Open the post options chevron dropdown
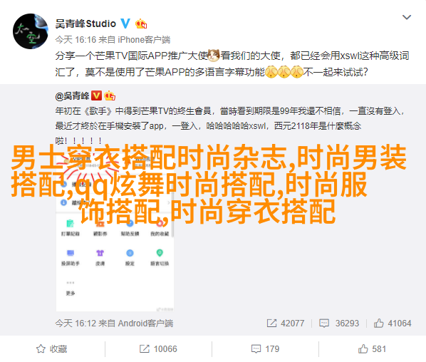426x362 pixels. (x=407, y=17)
